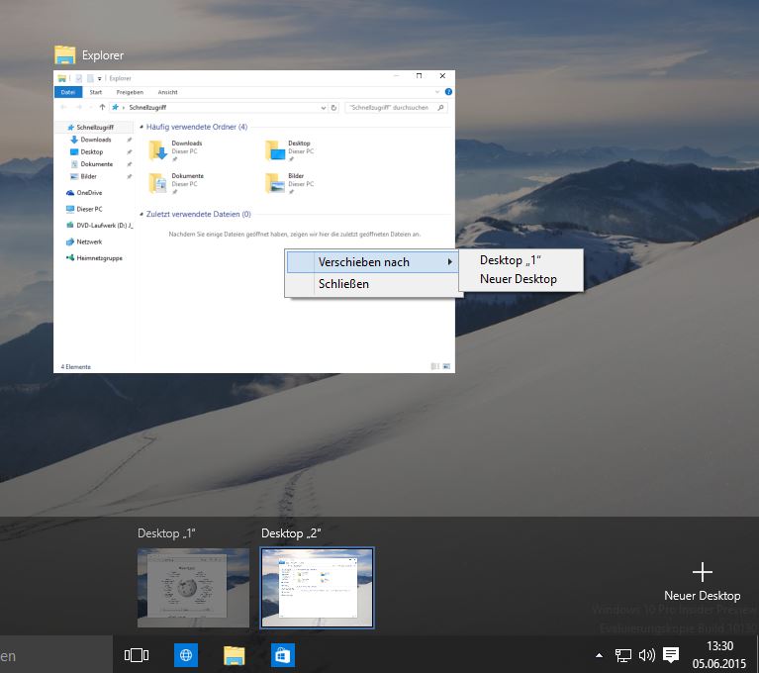The height and width of the screenshot is (673, 759).
Task: Switch to Desktop „2“ thumbnail
Action: point(317,588)
